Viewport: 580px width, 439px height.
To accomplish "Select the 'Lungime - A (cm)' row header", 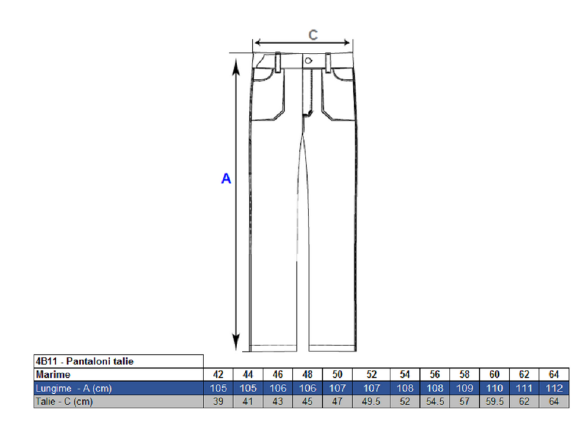I will (x=119, y=388).
